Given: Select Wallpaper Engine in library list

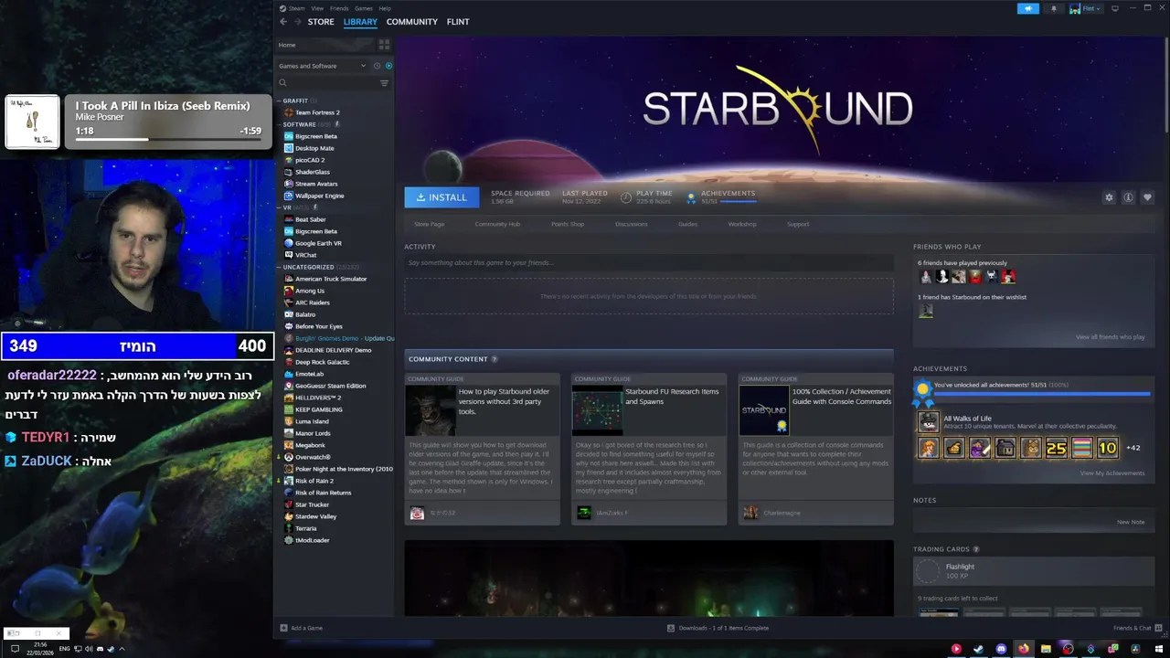Looking at the screenshot, I should pos(319,196).
